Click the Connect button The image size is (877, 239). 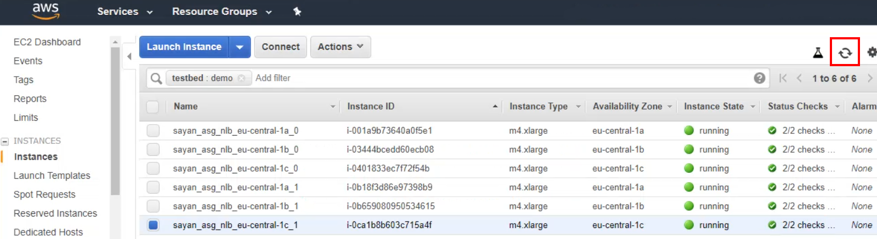pyautogui.click(x=280, y=47)
